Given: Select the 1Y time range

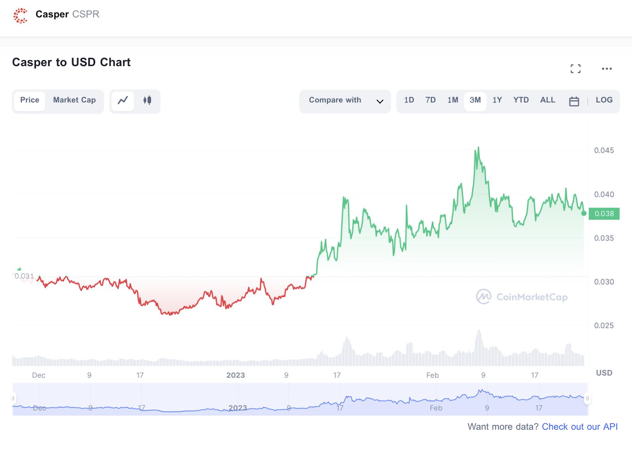Looking at the screenshot, I should tap(497, 100).
